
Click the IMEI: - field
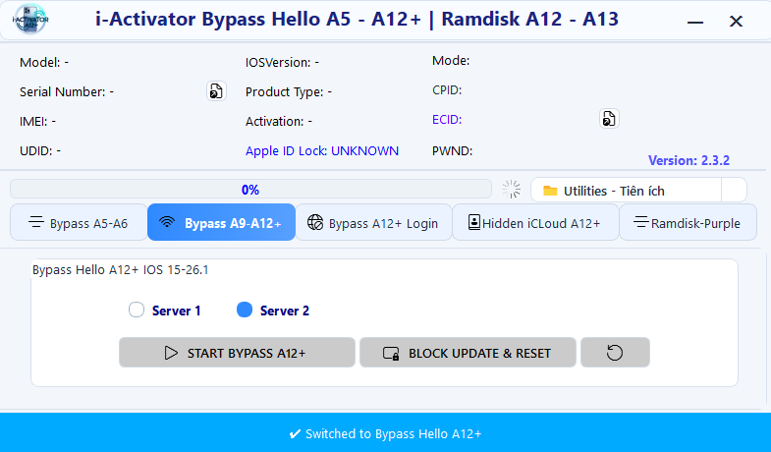coord(38,122)
